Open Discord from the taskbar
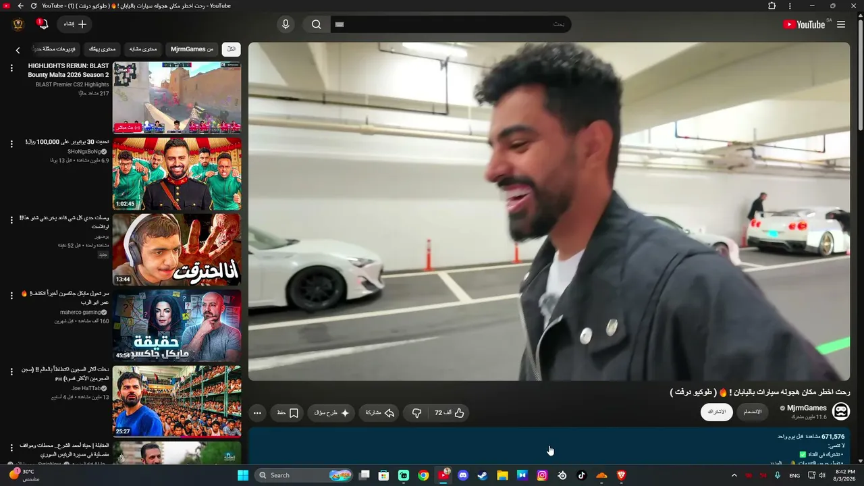 click(463, 475)
